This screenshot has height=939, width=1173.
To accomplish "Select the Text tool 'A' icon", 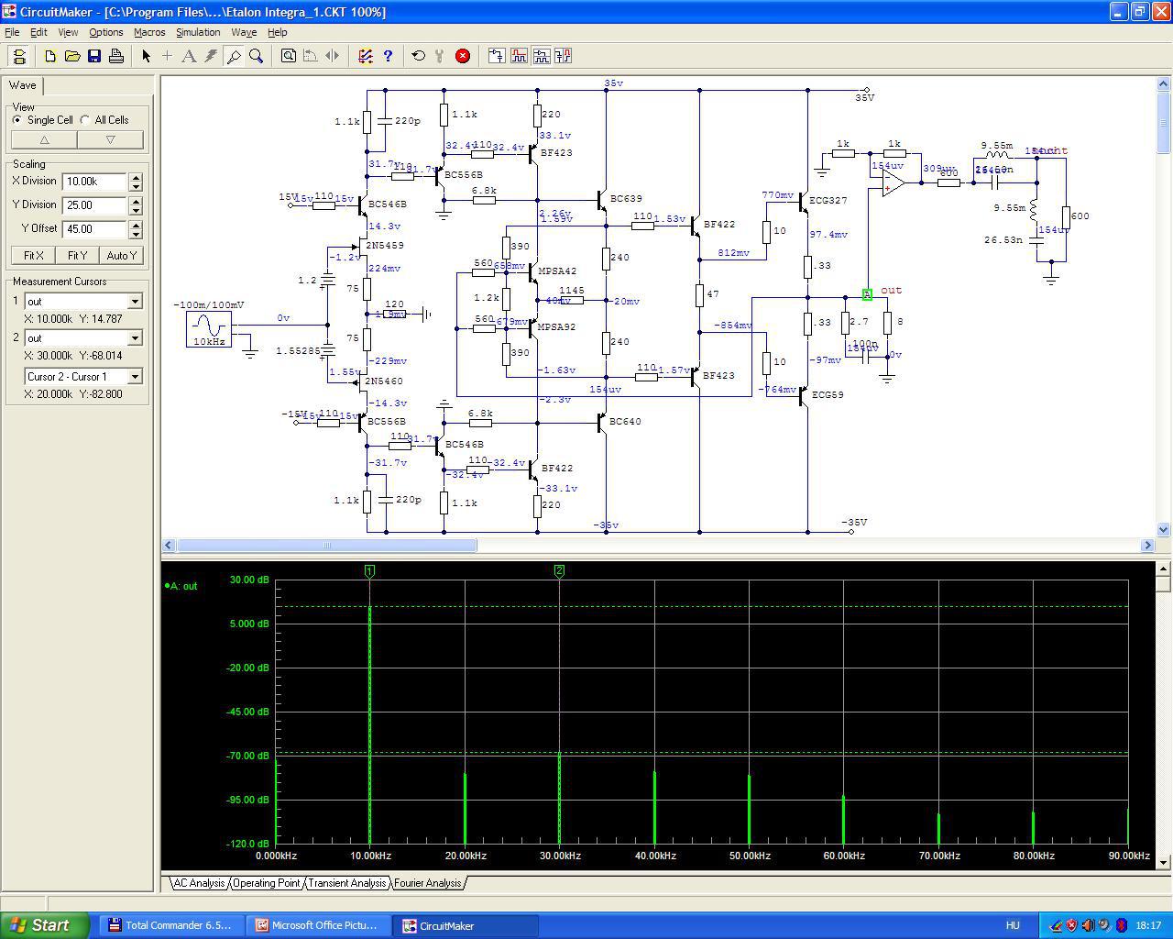I will (x=189, y=56).
